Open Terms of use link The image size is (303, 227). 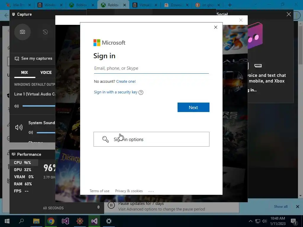99,191
